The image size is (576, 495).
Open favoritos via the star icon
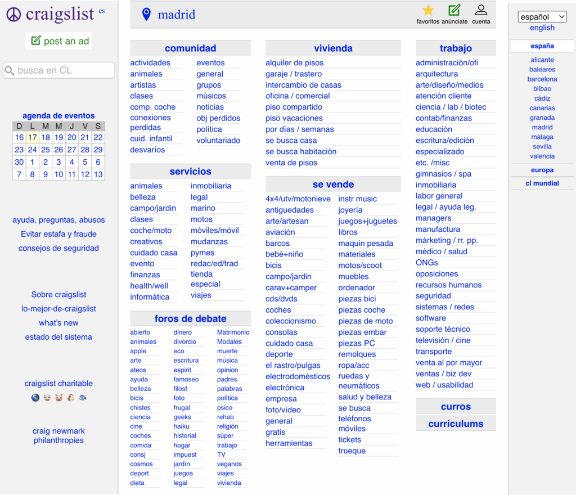428,10
